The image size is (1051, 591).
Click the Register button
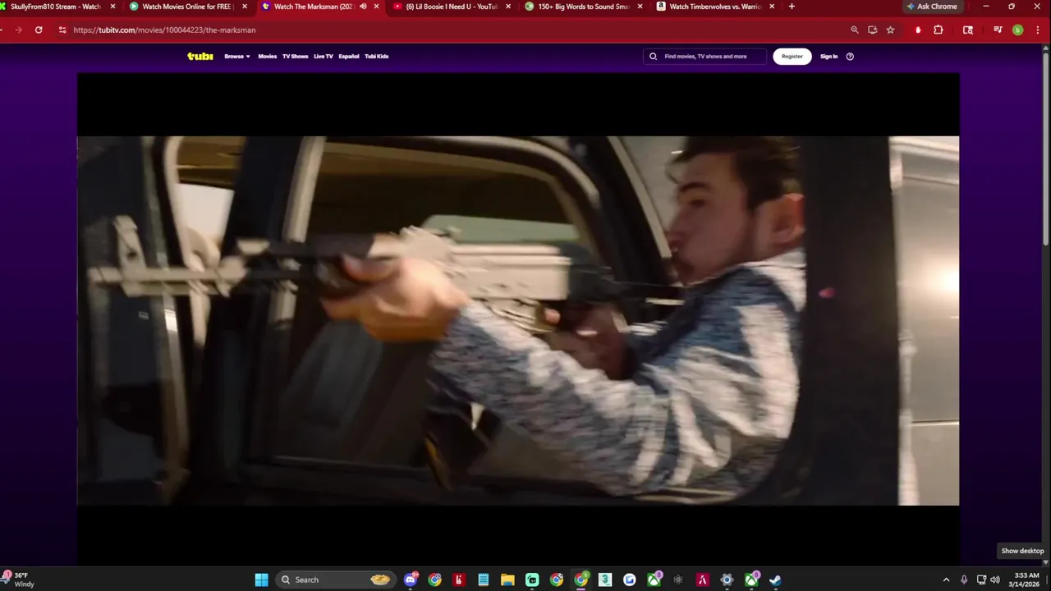(x=792, y=57)
